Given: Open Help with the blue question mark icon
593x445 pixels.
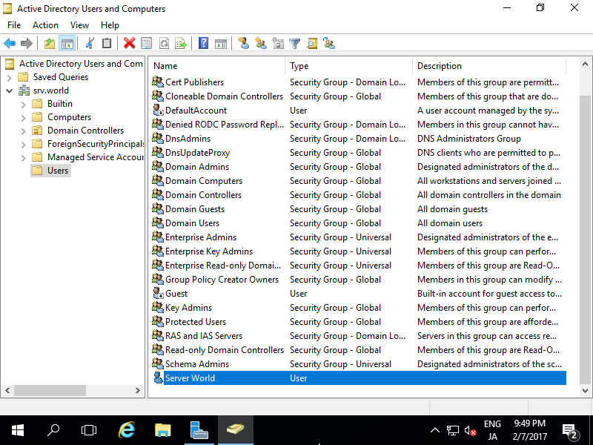Looking at the screenshot, I should (x=203, y=44).
